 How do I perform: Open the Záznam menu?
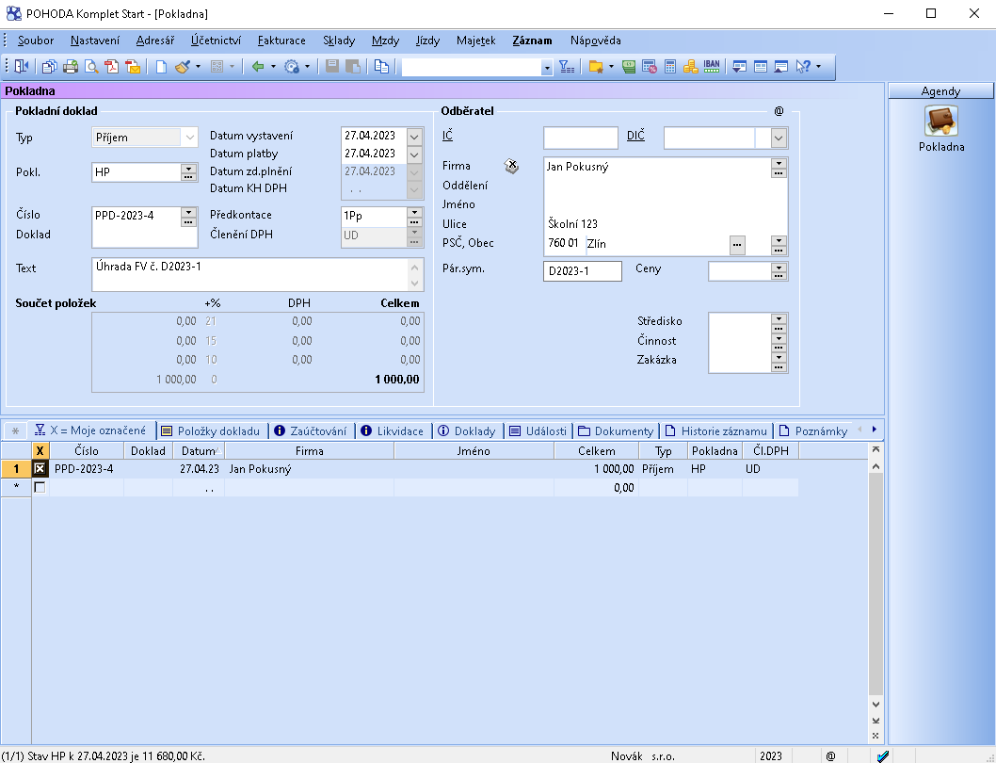tap(532, 41)
